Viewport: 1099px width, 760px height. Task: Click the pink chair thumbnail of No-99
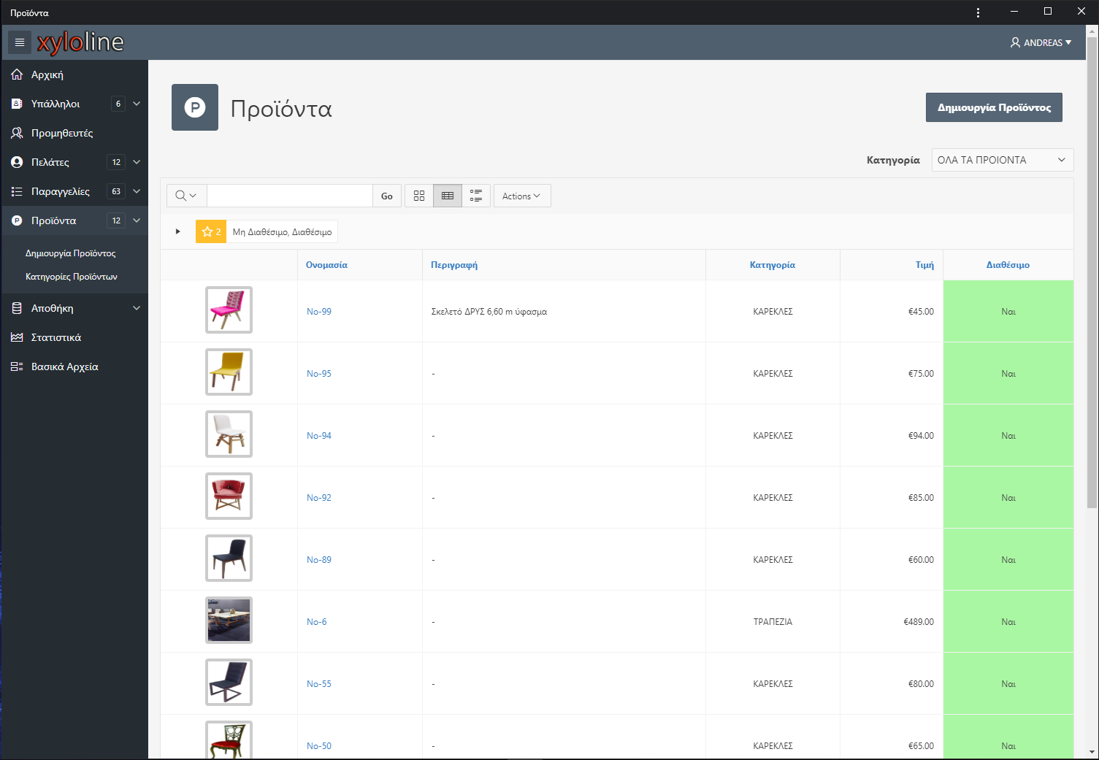229,310
